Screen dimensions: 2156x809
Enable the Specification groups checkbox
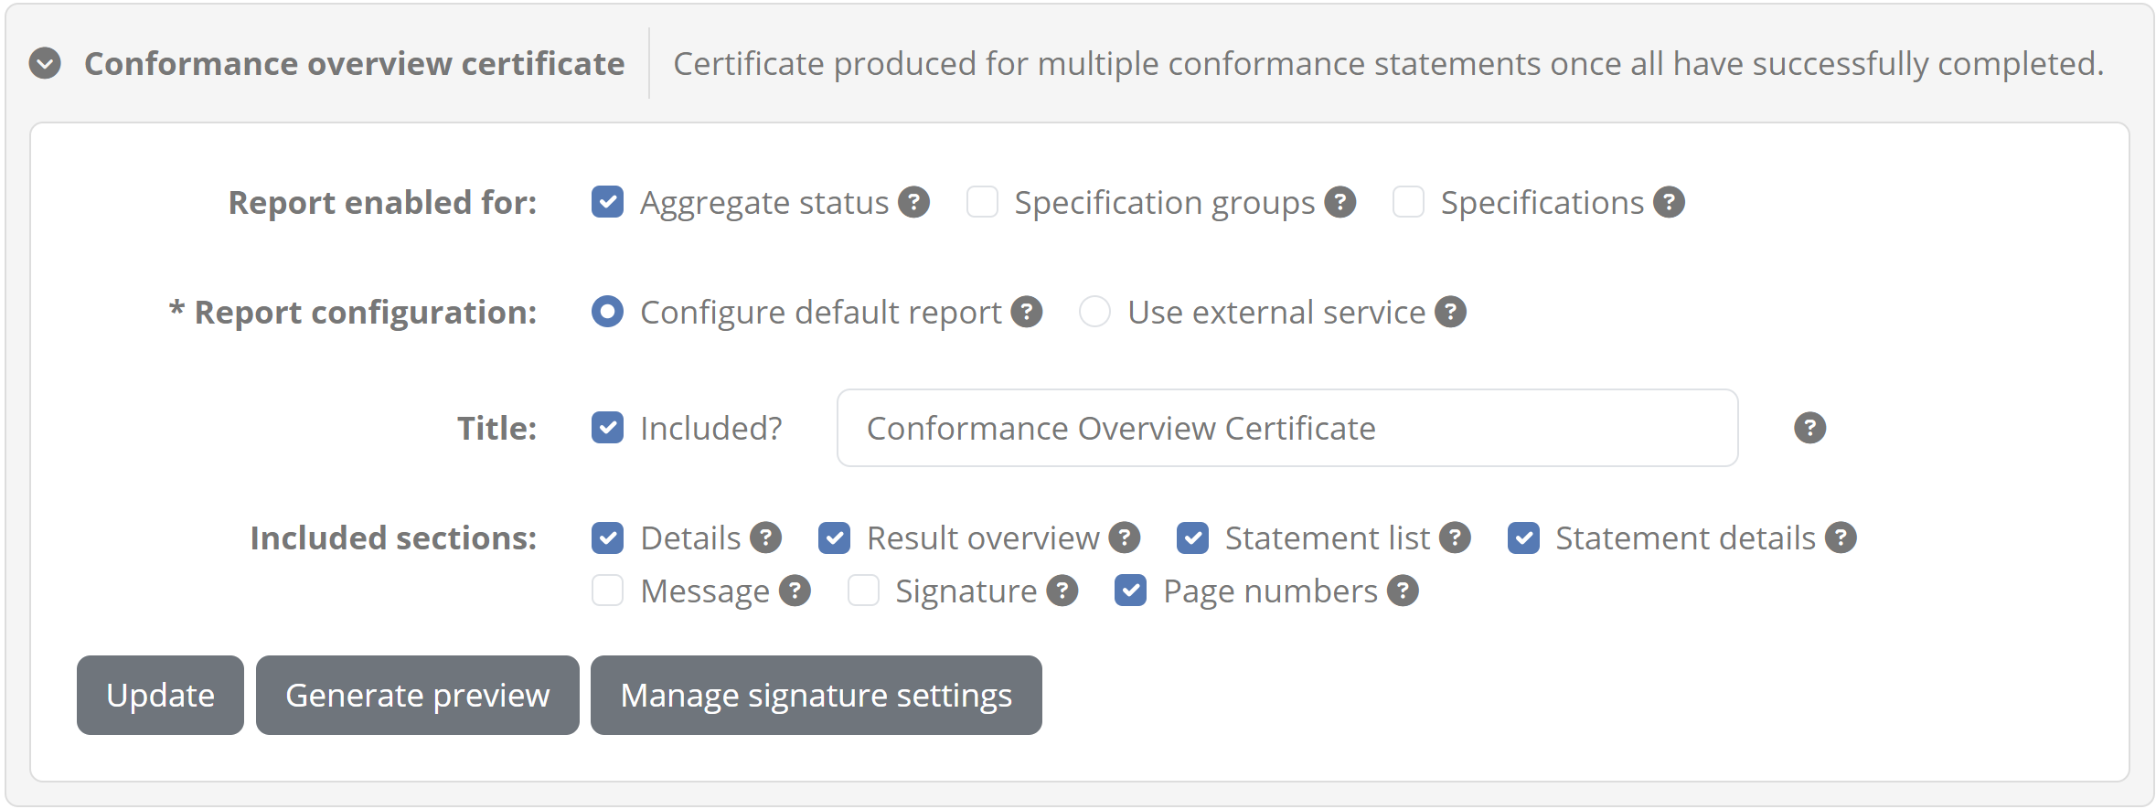pyautogui.click(x=983, y=202)
